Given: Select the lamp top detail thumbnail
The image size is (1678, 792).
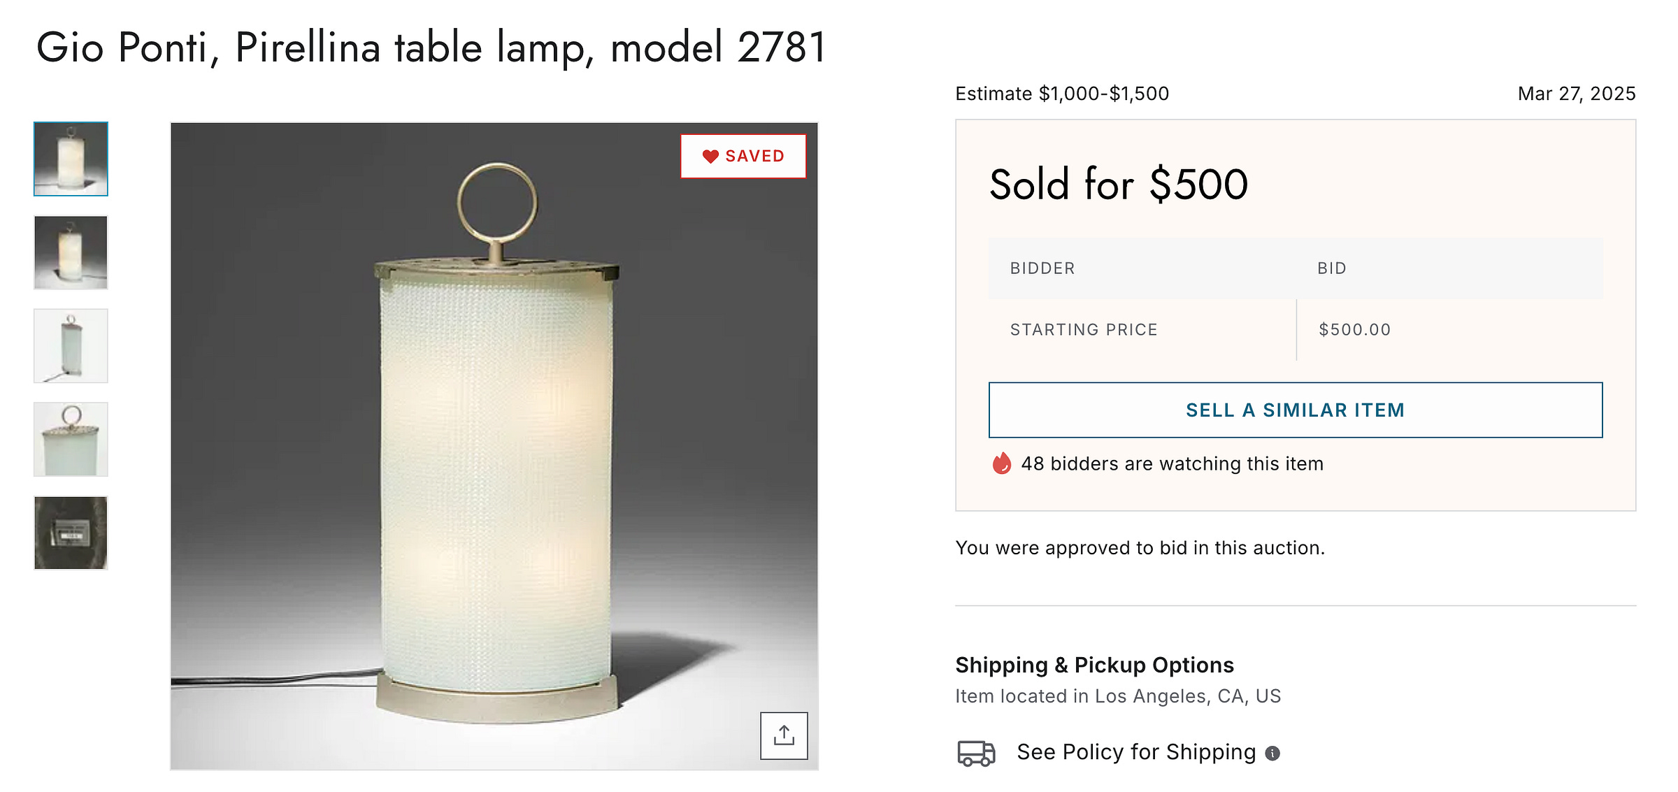Looking at the screenshot, I should [x=71, y=439].
